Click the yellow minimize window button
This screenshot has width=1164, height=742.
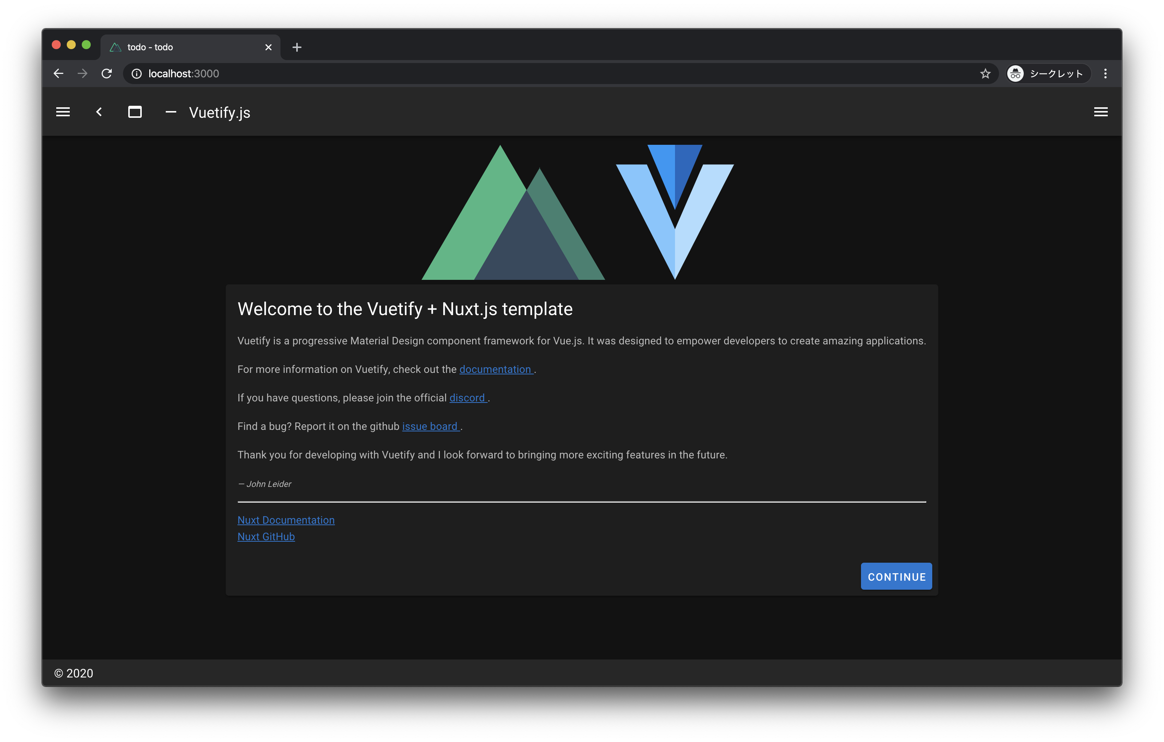pos(71,45)
